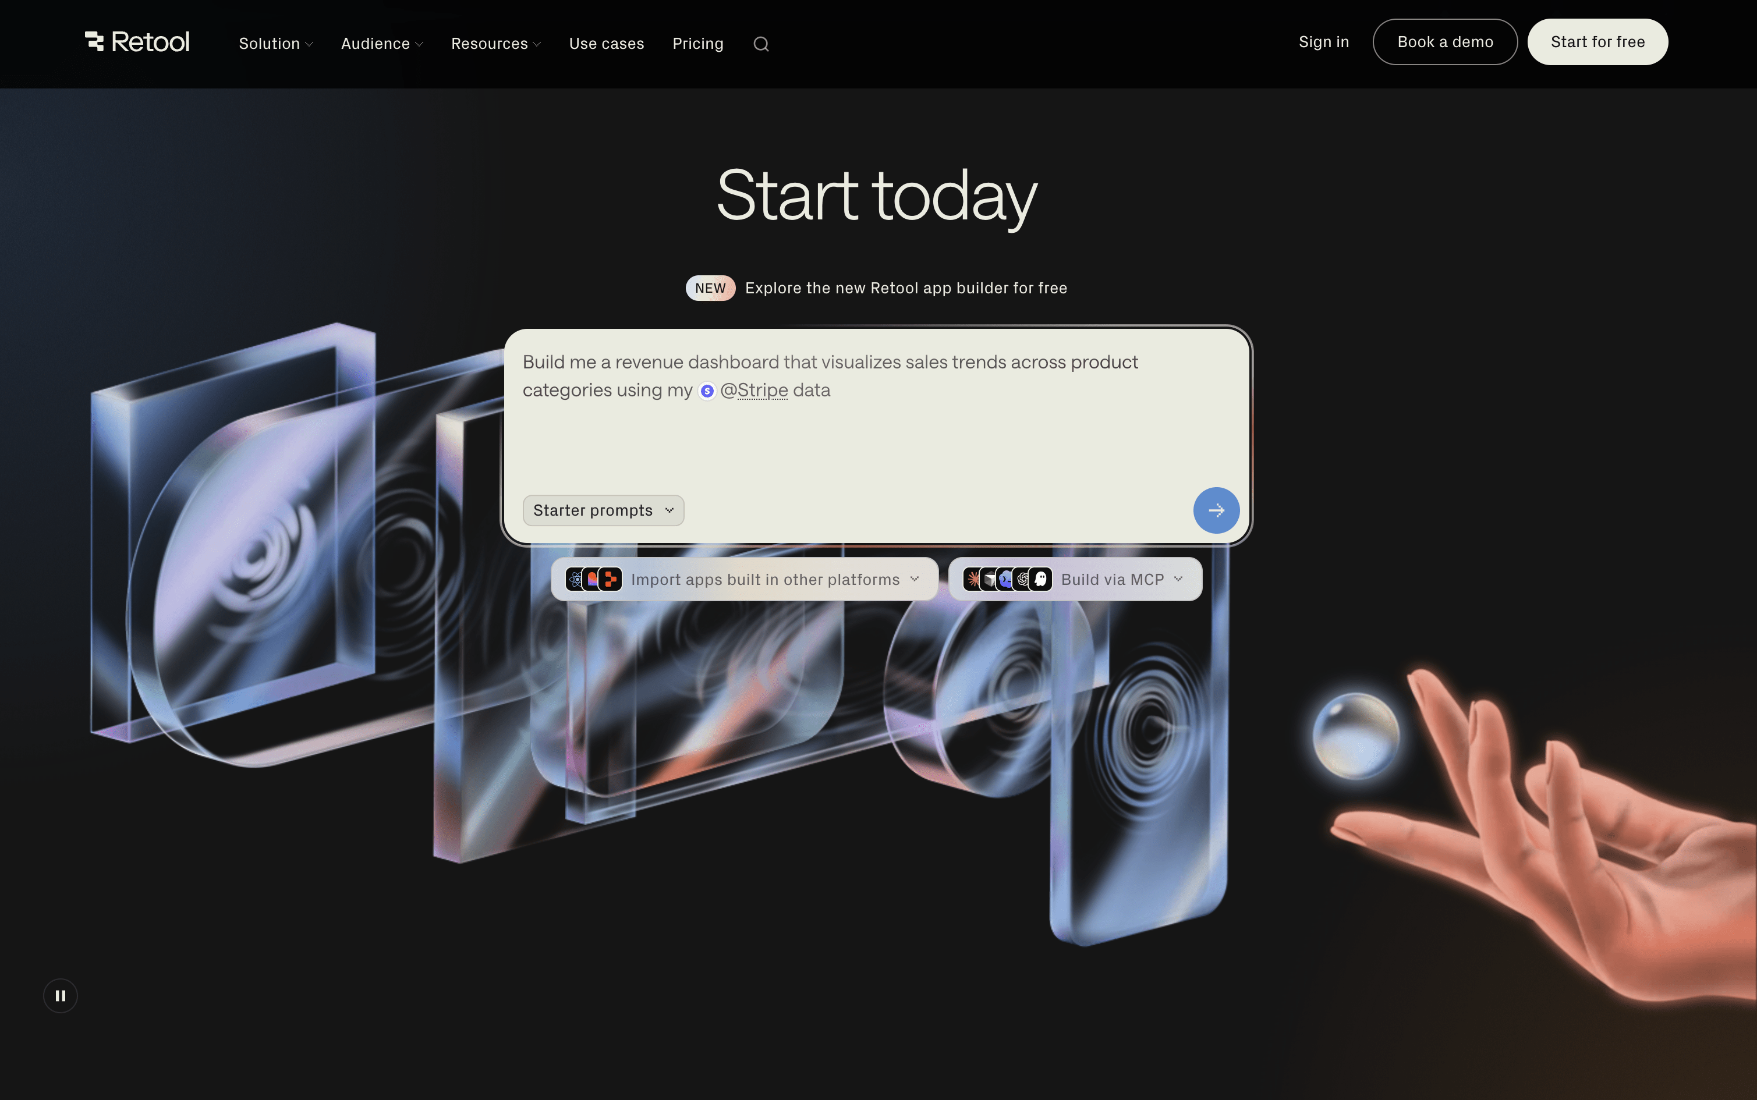Expand the Audience menu
This screenshot has width=1757, height=1100.
[x=382, y=44]
